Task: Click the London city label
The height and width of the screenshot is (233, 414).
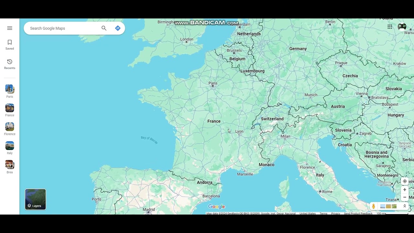Action: tap(187, 39)
